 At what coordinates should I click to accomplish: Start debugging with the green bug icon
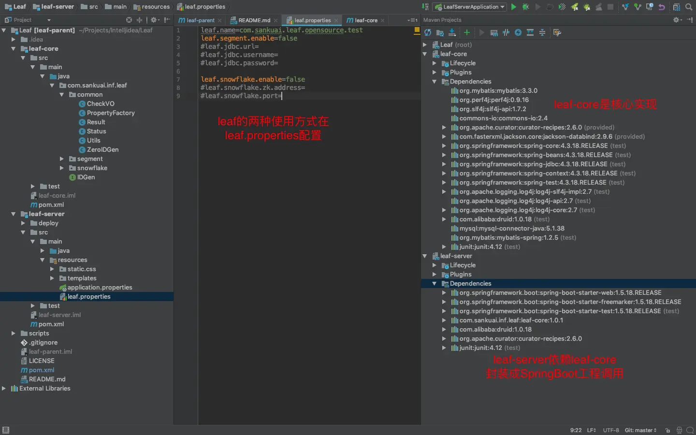525,7
